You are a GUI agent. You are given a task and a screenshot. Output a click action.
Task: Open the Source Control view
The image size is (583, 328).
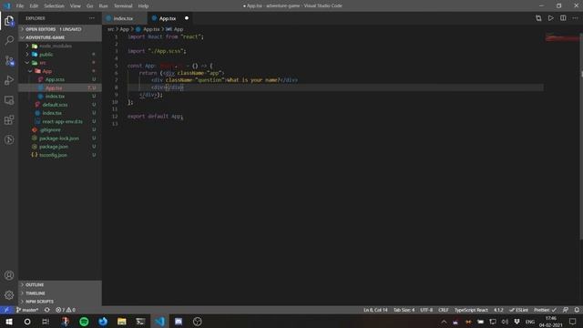[9, 60]
